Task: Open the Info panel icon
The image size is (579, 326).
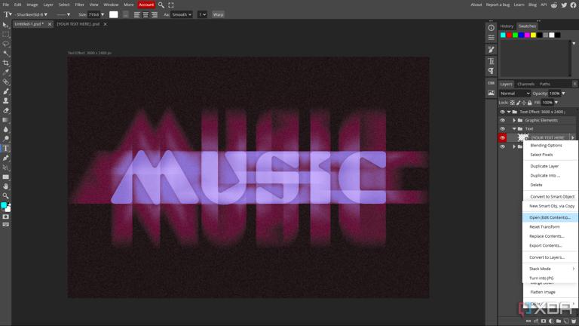Action: pos(491,28)
